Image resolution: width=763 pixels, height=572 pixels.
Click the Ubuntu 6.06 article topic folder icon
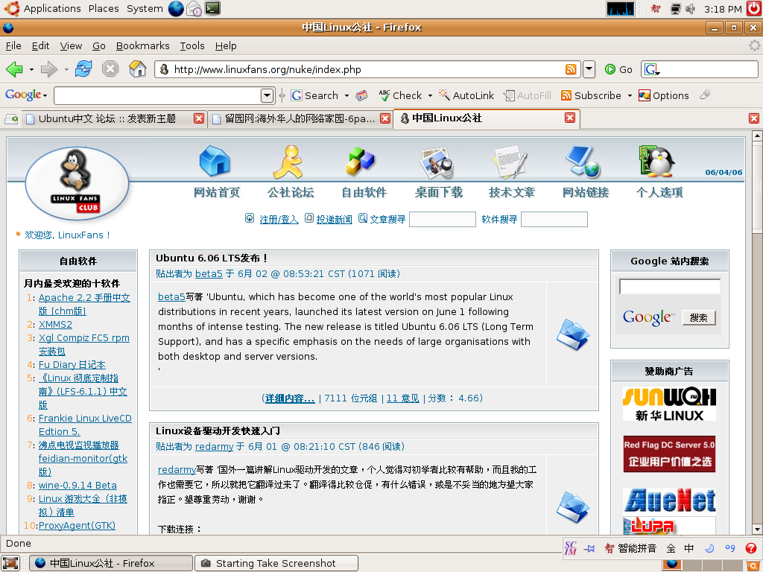click(573, 334)
